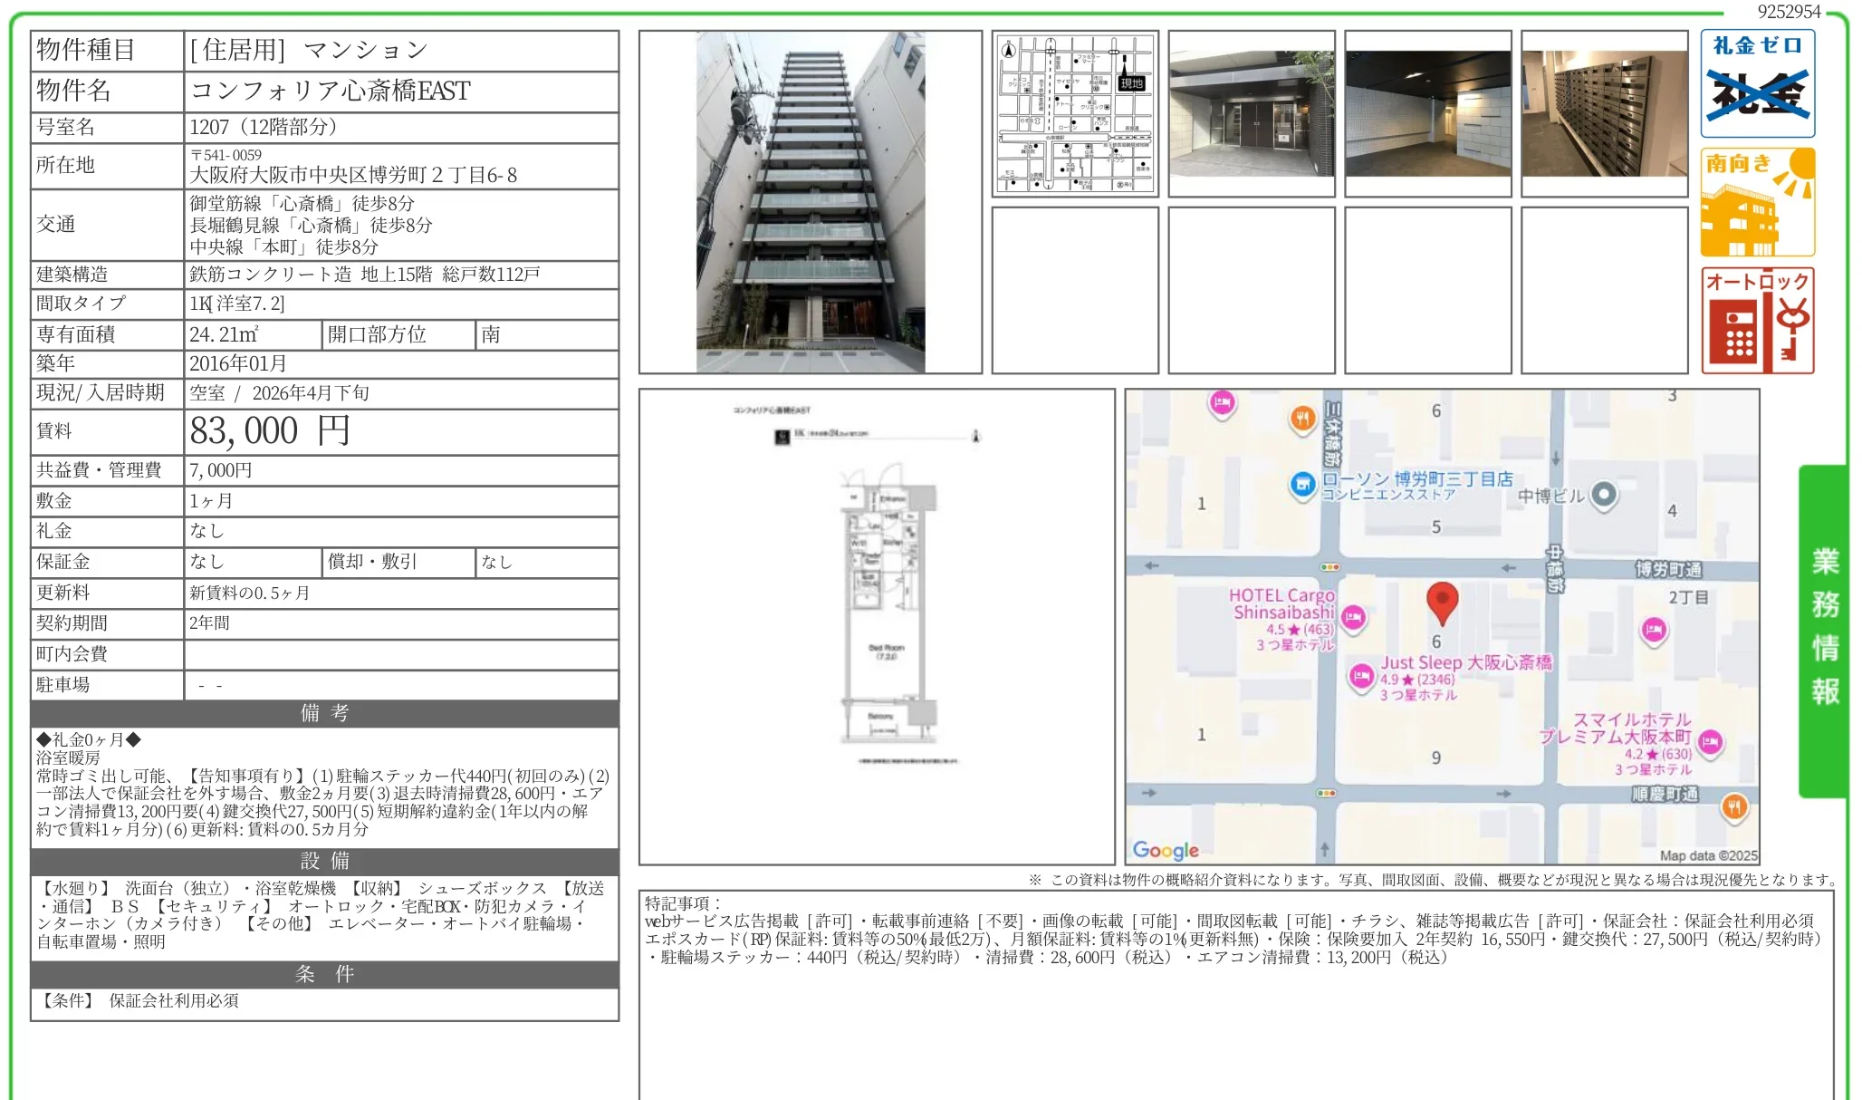This screenshot has height=1100, width=1862.
Task: Open the 業務情報 green side tab
Action: [1824, 629]
